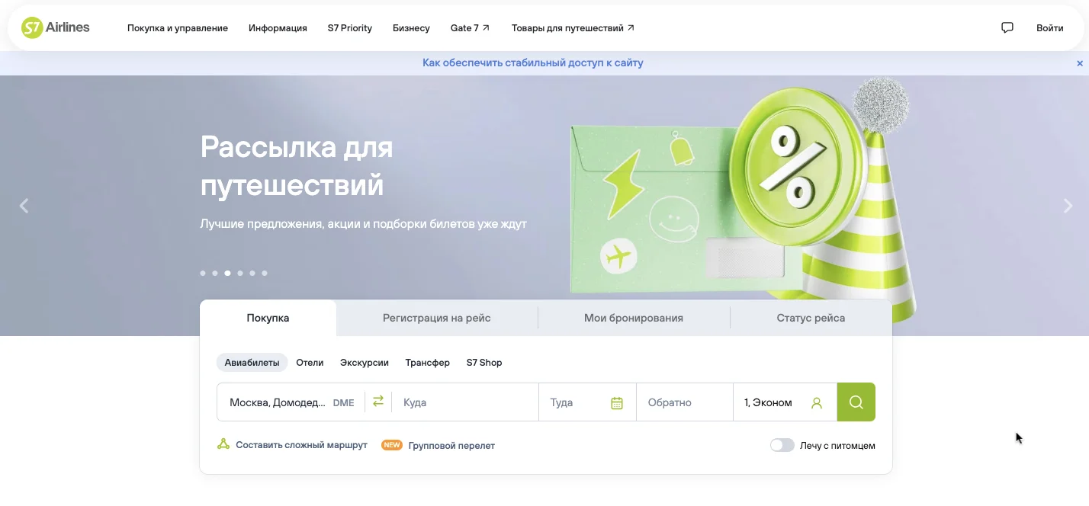Select the Отели category
This screenshot has width=1089, height=506.
tap(310, 363)
